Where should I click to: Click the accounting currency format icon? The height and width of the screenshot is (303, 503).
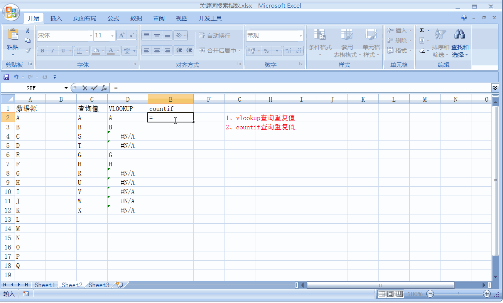tap(251, 50)
